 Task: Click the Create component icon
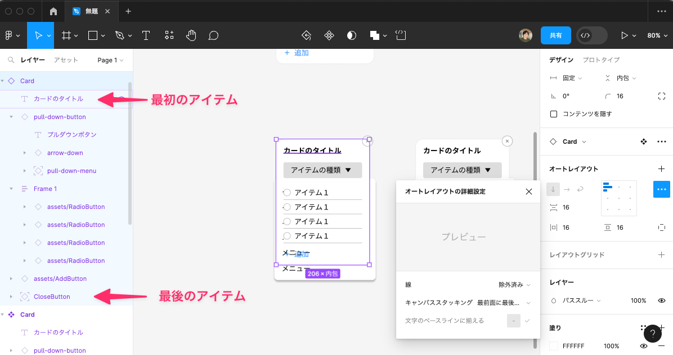click(329, 35)
